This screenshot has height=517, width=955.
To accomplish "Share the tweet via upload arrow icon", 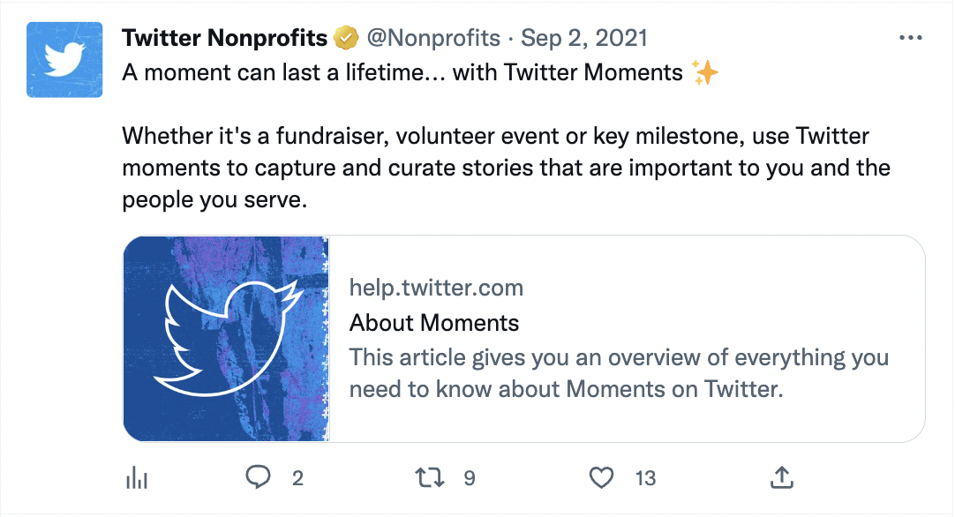I will pyautogui.click(x=781, y=478).
